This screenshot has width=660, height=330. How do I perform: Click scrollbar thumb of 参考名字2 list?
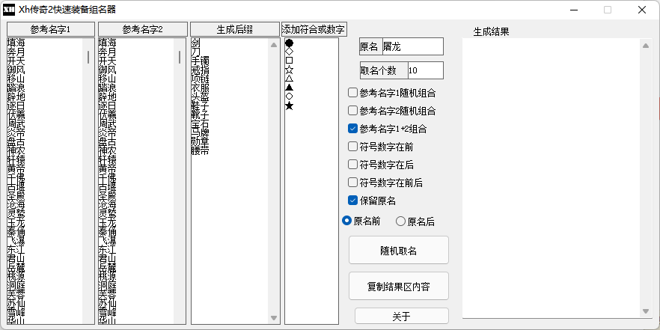pyautogui.click(x=180, y=57)
